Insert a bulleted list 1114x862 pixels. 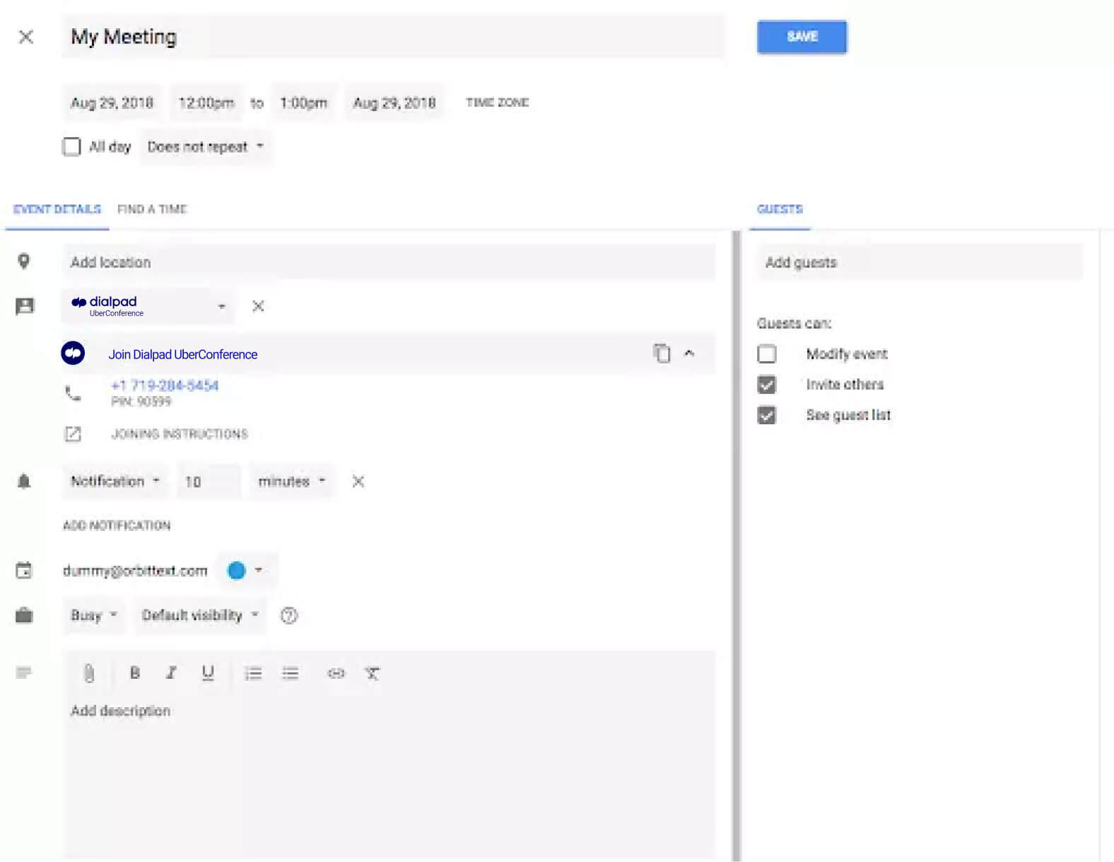click(x=291, y=673)
